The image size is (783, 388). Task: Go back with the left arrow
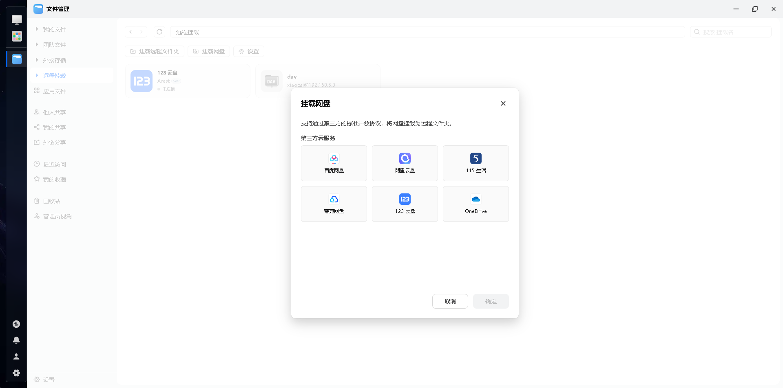pyautogui.click(x=130, y=32)
